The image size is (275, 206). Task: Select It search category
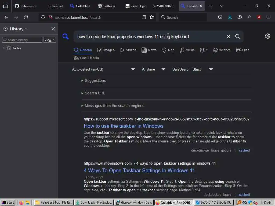pos(204,50)
